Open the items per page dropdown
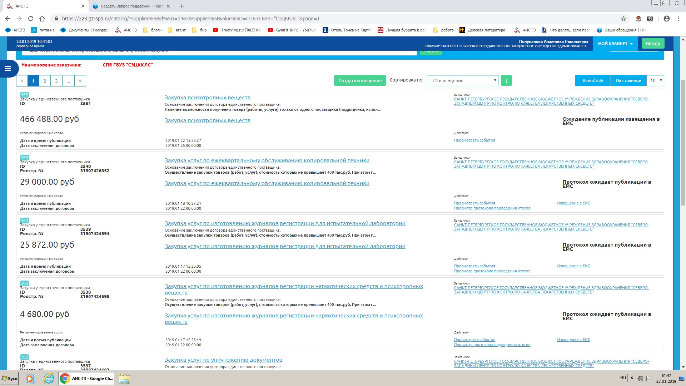686x386 pixels. [655, 81]
